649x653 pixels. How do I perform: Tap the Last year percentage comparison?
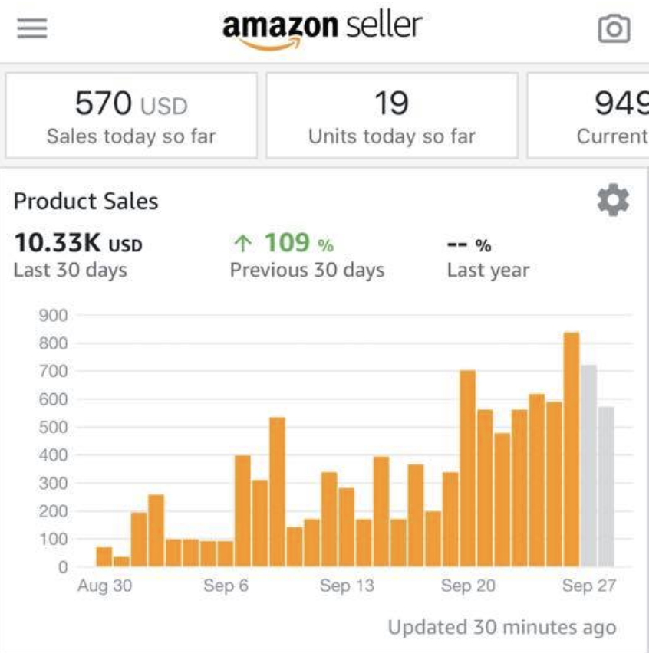pos(488,258)
